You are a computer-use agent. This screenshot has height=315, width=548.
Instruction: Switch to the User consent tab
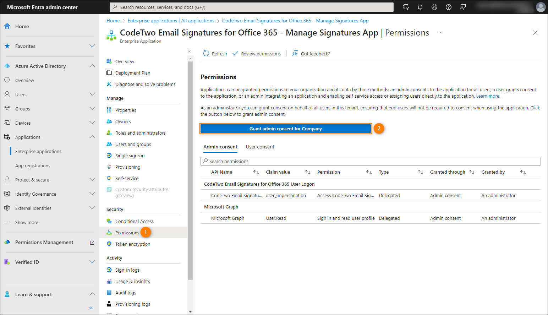260,147
